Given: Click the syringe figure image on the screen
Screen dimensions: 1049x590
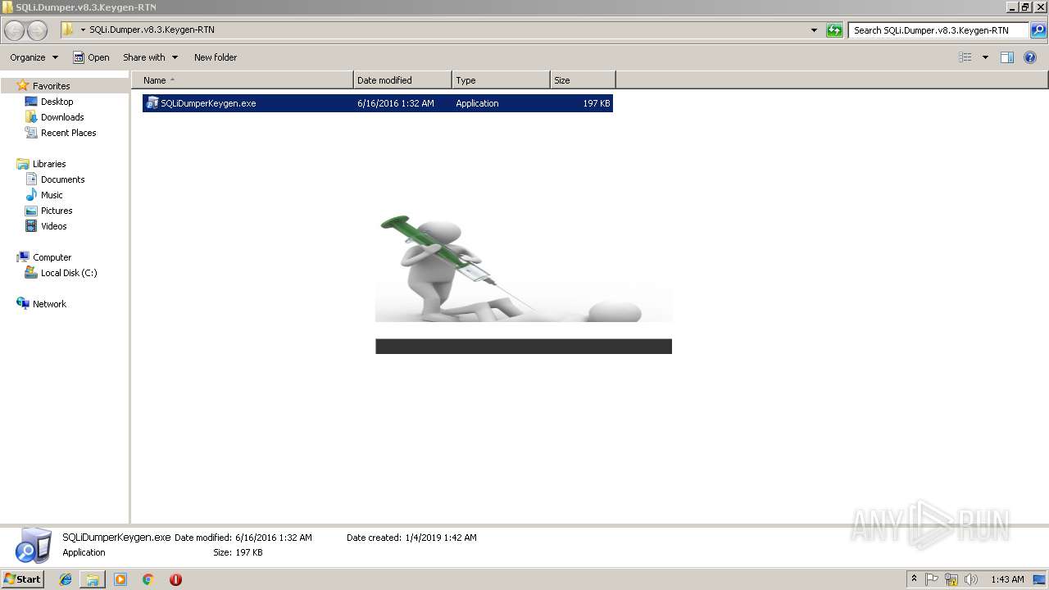Looking at the screenshot, I should pyautogui.click(x=523, y=268).
